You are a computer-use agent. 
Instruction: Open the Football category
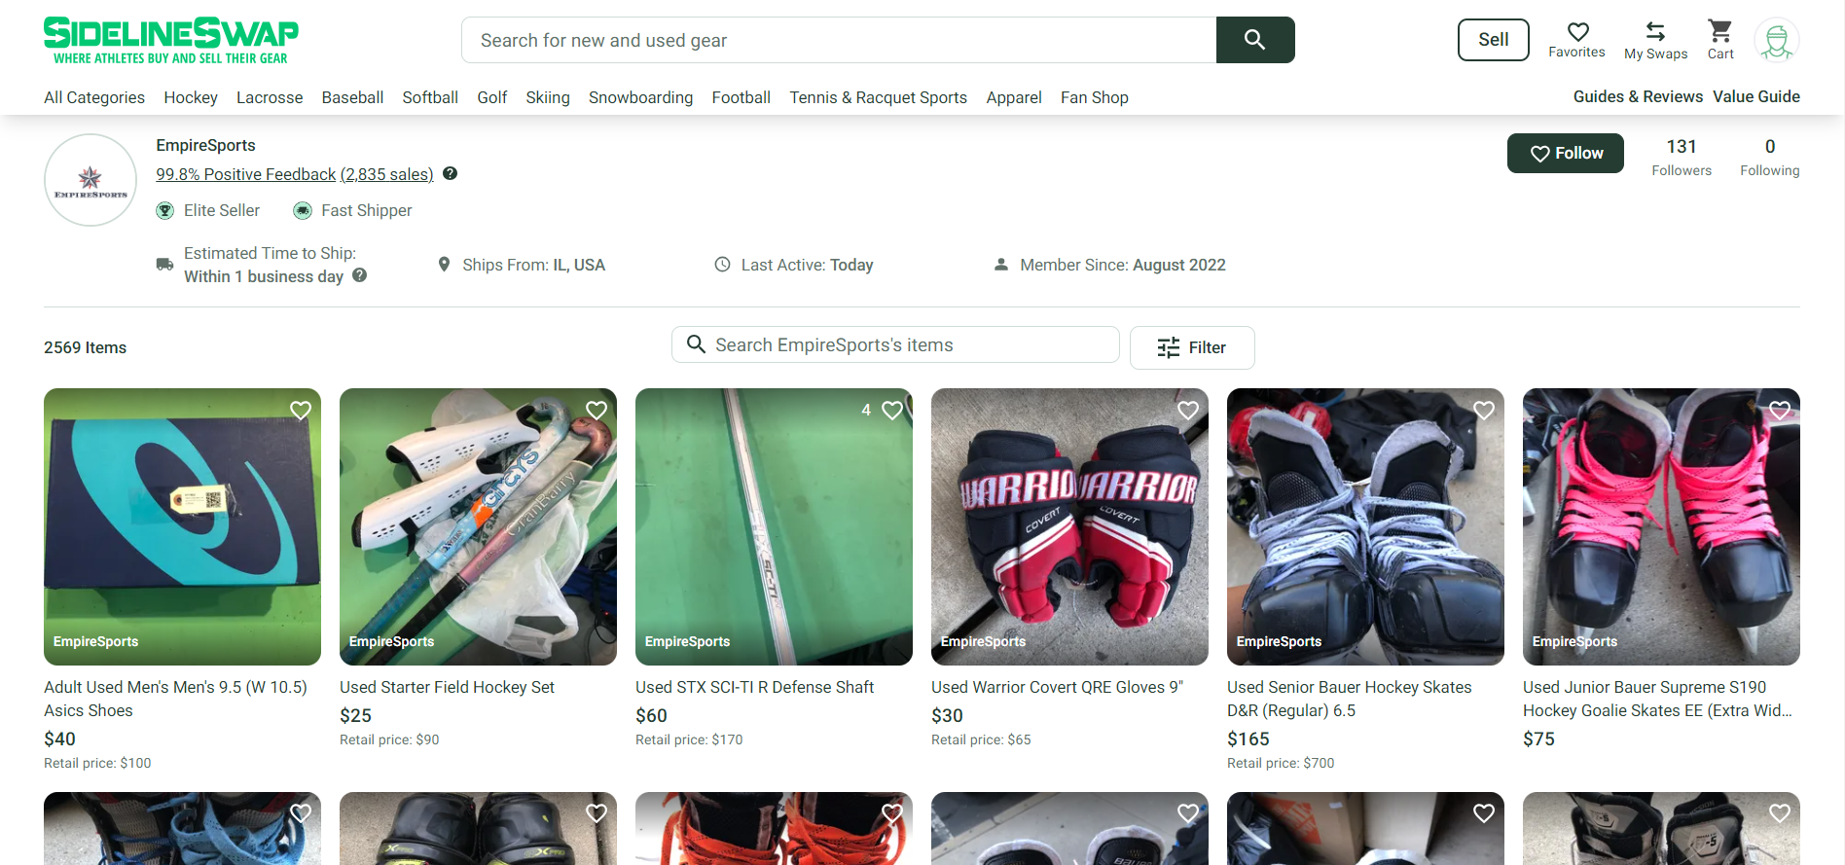tap(742, 97)
